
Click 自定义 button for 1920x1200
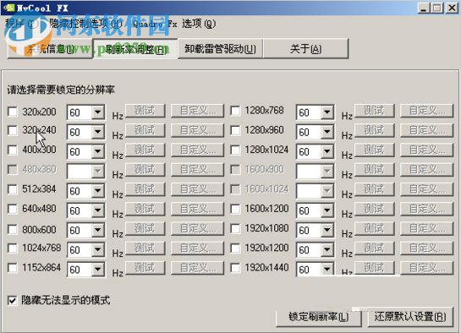point(426,248)
